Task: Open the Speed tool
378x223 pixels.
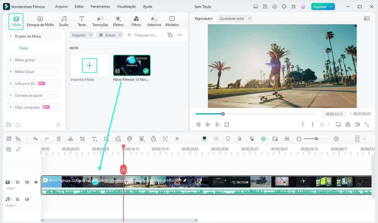Action: click(118, 139)
